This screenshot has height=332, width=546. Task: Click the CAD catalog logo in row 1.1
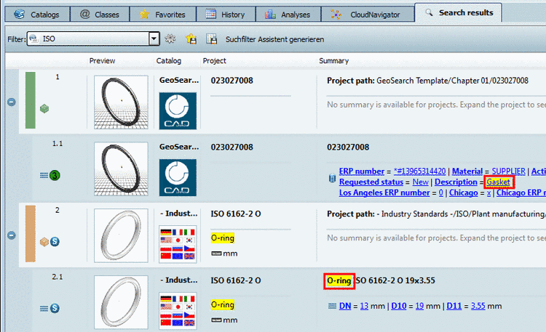178,178
